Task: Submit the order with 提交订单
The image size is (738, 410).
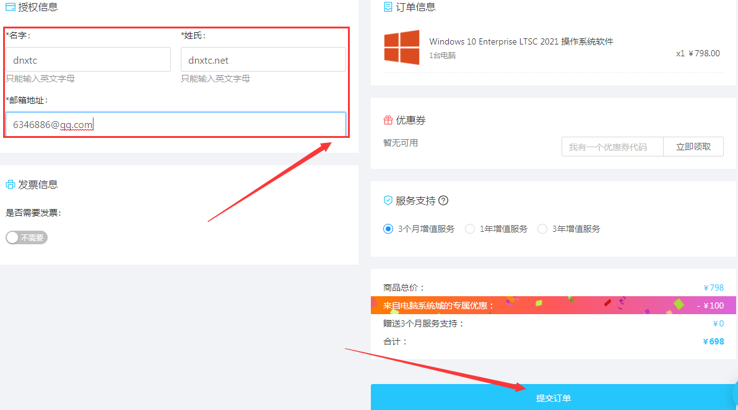Action: (553, 397)
